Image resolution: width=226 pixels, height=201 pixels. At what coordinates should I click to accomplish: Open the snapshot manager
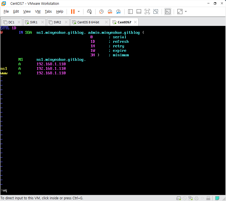(x=118, y=12)
